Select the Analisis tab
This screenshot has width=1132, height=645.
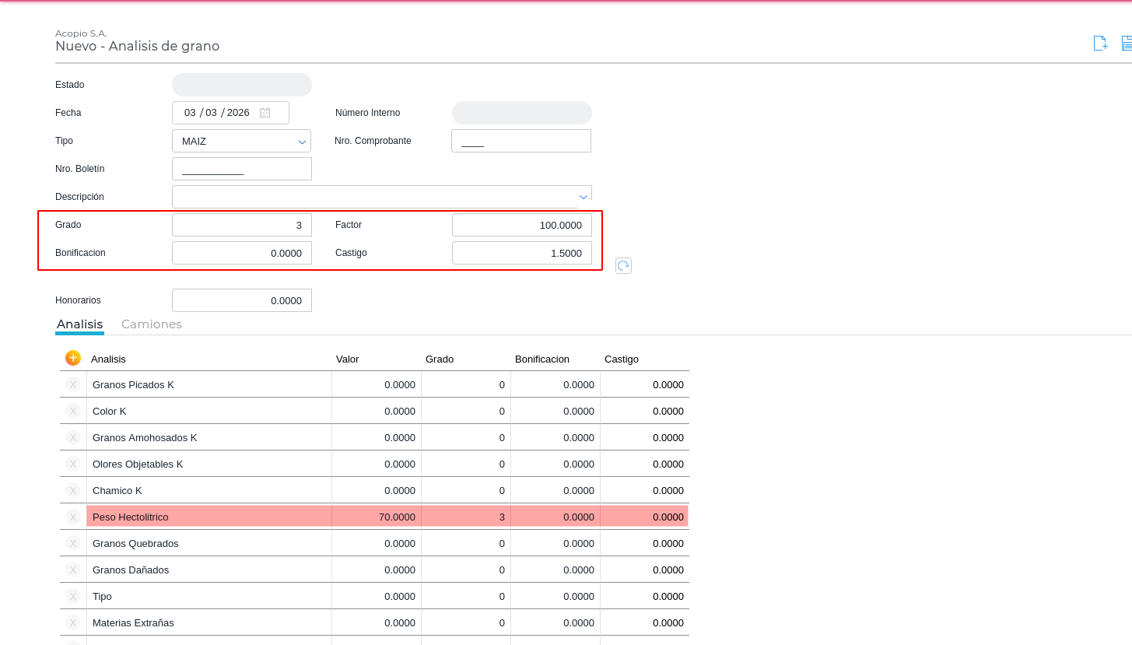click(79, 324)
